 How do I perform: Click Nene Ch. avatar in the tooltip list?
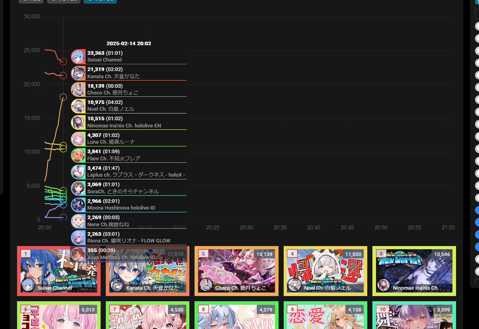click(x=78, y=221)
